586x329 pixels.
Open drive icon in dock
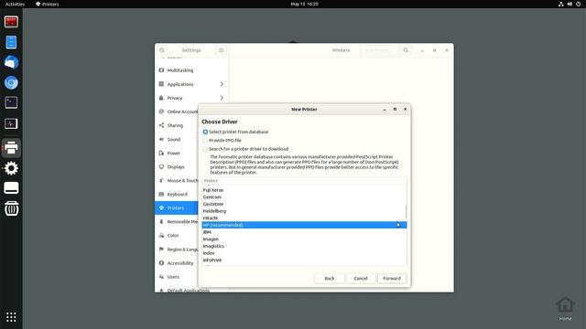11,188
